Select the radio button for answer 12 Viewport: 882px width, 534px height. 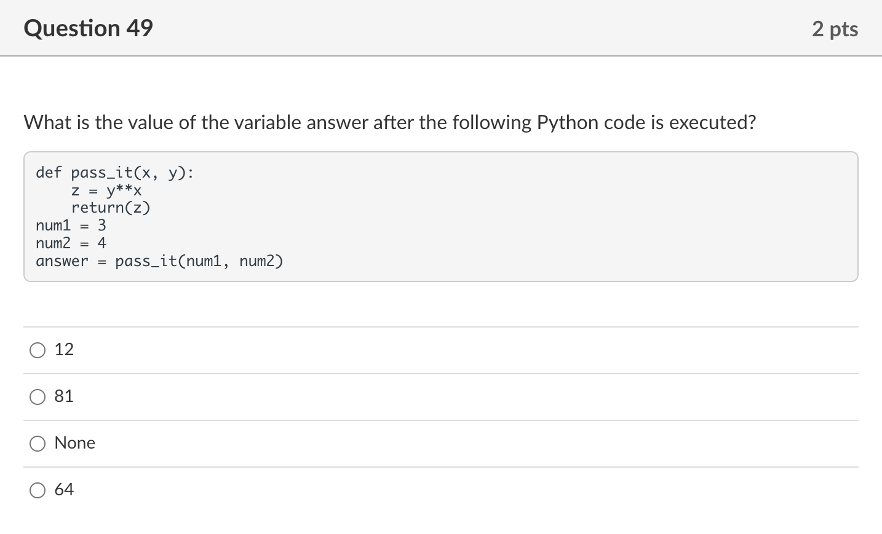(x=38, y=350)
